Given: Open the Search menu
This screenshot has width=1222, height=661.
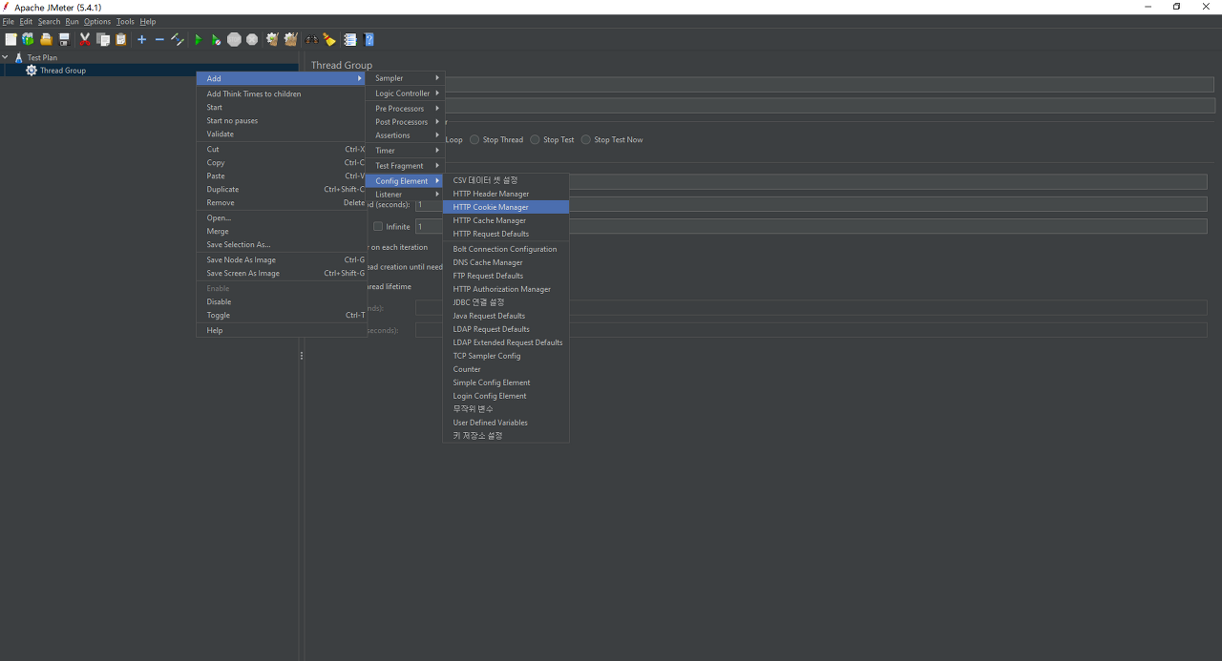Looking at the screenshot, I should pos(49,21).
